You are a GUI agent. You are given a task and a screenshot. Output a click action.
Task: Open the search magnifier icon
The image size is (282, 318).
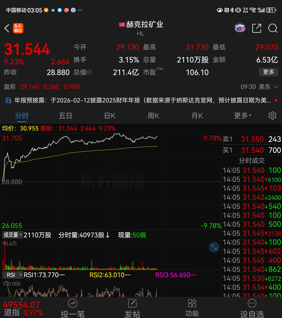coord(273,28)
